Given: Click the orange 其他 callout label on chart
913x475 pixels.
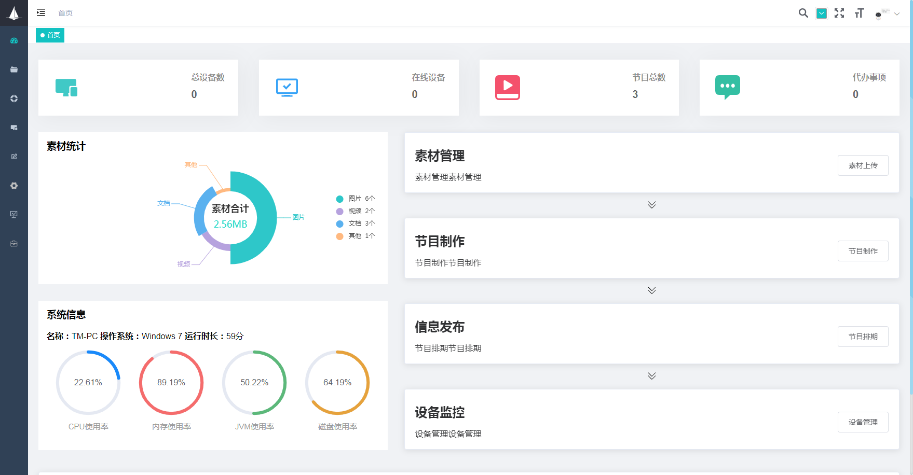Looking at the screenshot, I should [191, 165].
